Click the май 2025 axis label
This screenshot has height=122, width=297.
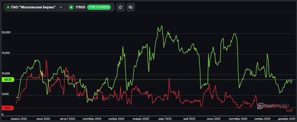[x=189, y=119]
